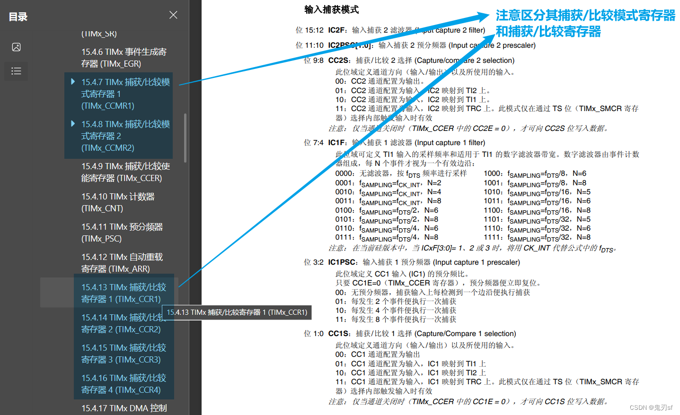Click the 目录 sidebar title

18,17
